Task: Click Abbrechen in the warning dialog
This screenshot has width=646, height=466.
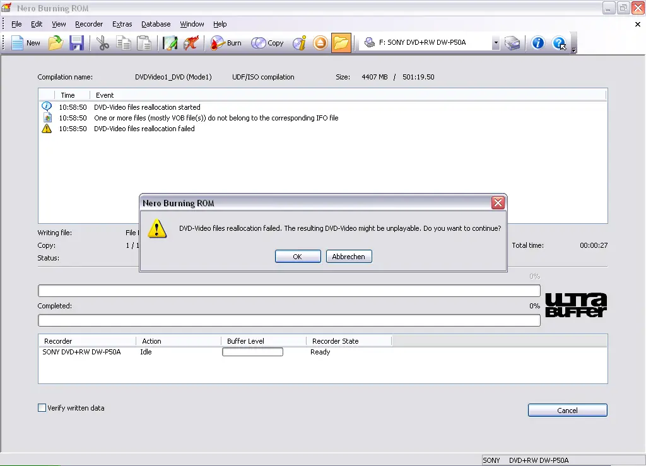Action: [349, 257]
